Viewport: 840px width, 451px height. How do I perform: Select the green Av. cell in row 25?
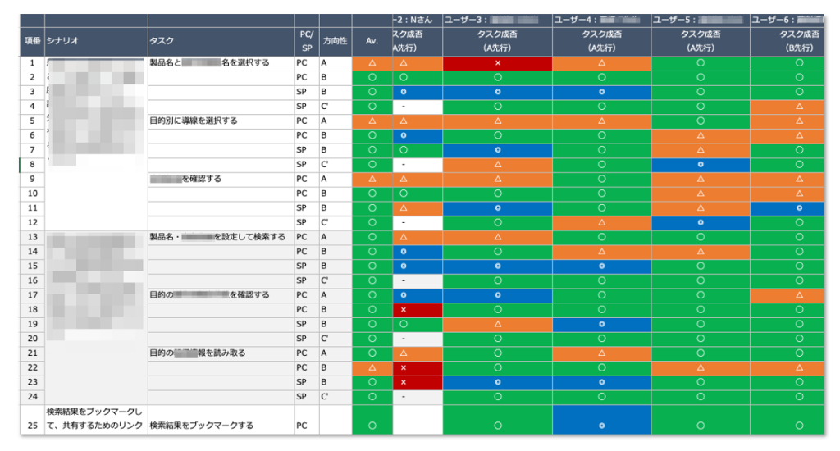pos(372,426)
